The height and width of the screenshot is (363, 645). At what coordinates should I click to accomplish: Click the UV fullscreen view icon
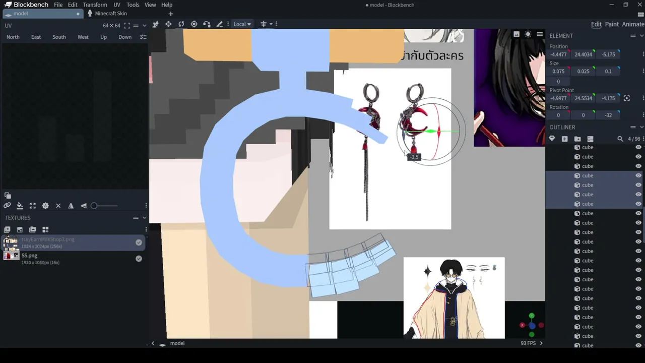click(127, 26)
